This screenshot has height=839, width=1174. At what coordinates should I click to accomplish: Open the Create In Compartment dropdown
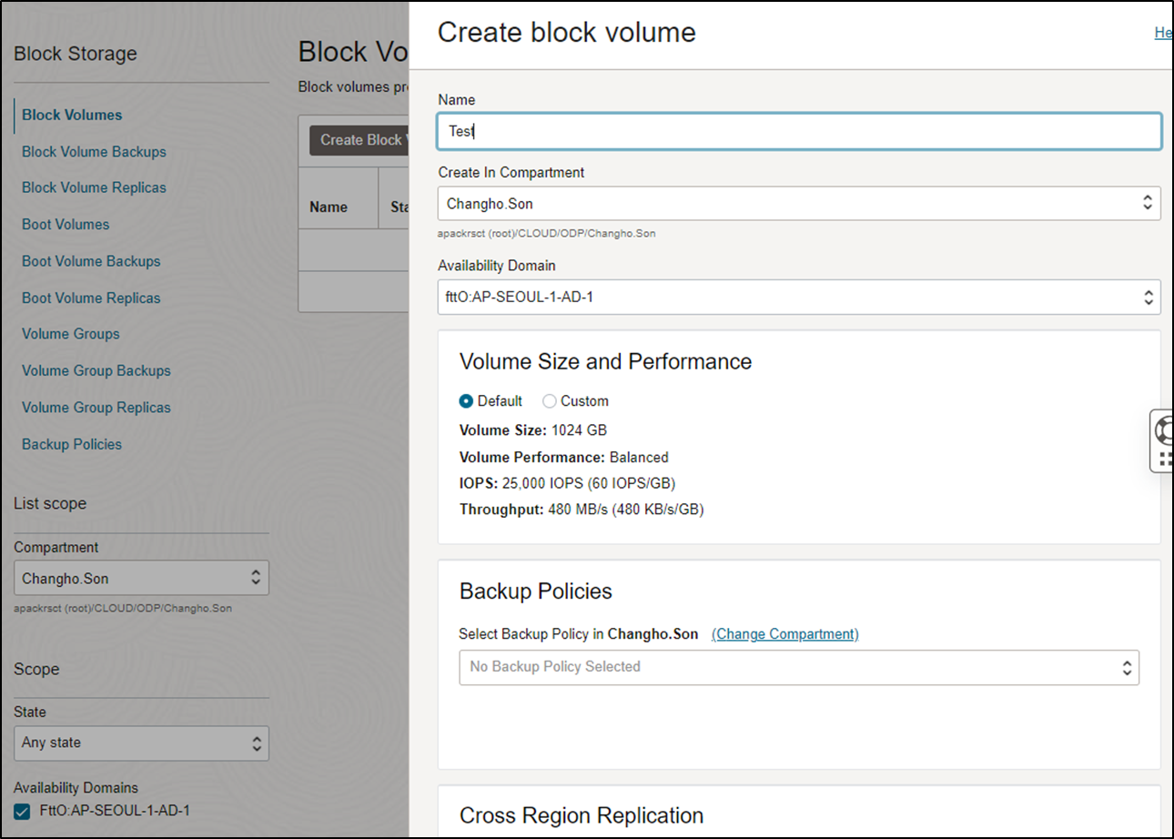pos(798,204)
